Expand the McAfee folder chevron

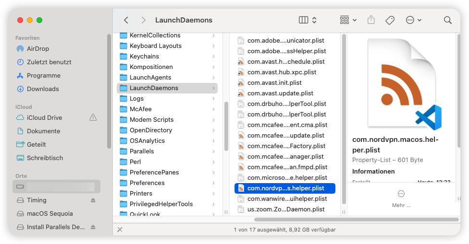[x=213, y=109]
